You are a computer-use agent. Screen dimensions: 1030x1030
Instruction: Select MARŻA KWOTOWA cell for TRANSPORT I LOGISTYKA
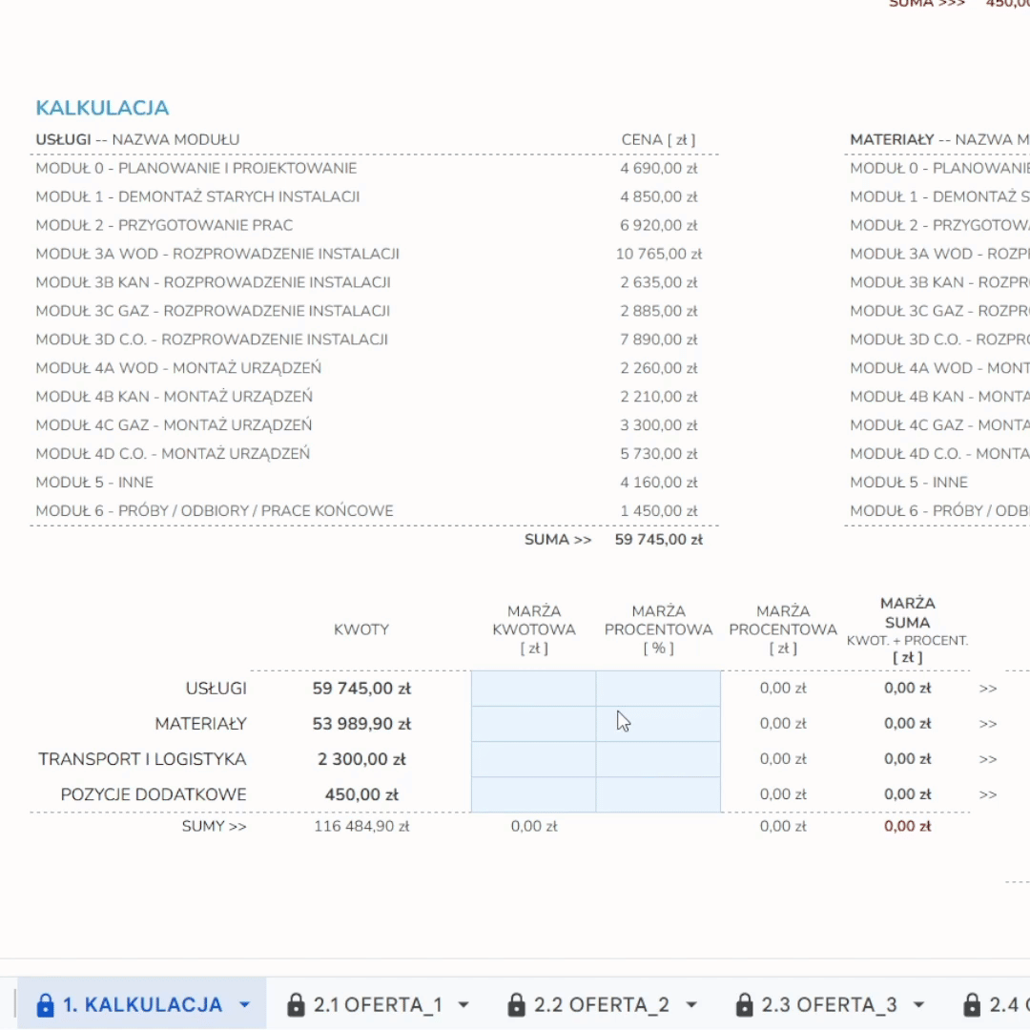pyautogui.click(x=533, y=759)
